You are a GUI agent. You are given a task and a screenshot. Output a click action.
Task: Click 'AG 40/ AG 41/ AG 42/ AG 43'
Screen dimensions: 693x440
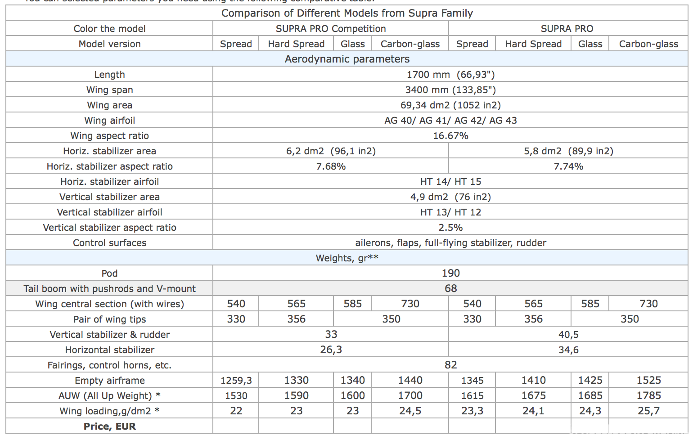450,120
